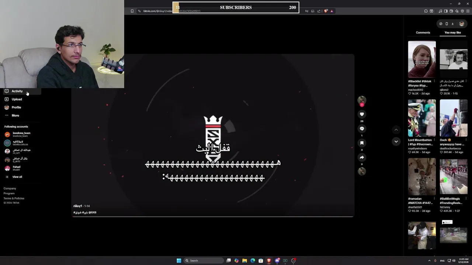Viewport: 472px width, 265px height.
Task: Open the download icon in top pill
Action: [452, 24]
